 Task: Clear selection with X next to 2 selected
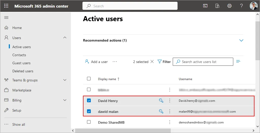pos(152,62)
